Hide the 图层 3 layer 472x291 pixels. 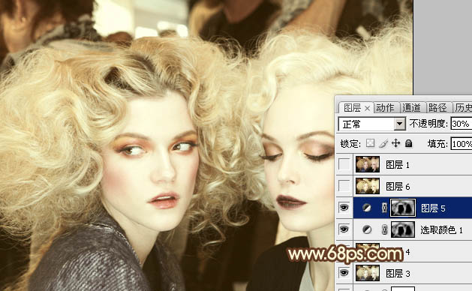click(x=344, y=273)
